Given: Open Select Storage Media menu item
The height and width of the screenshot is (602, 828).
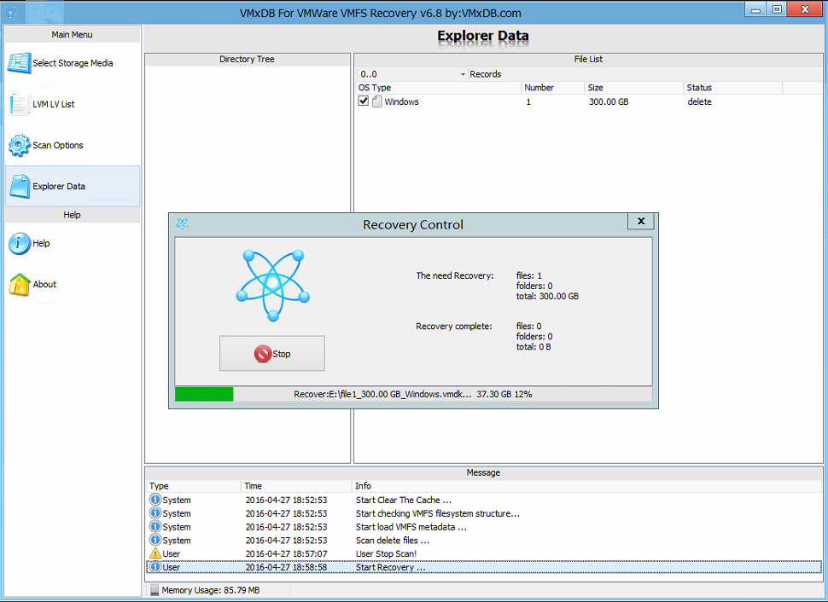Looking at the screenshot, I should pyautogui.click(x=73, y=63).
